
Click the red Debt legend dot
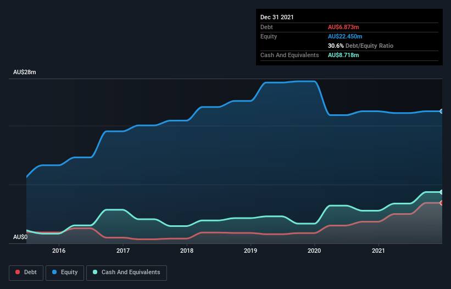point(18,272)
